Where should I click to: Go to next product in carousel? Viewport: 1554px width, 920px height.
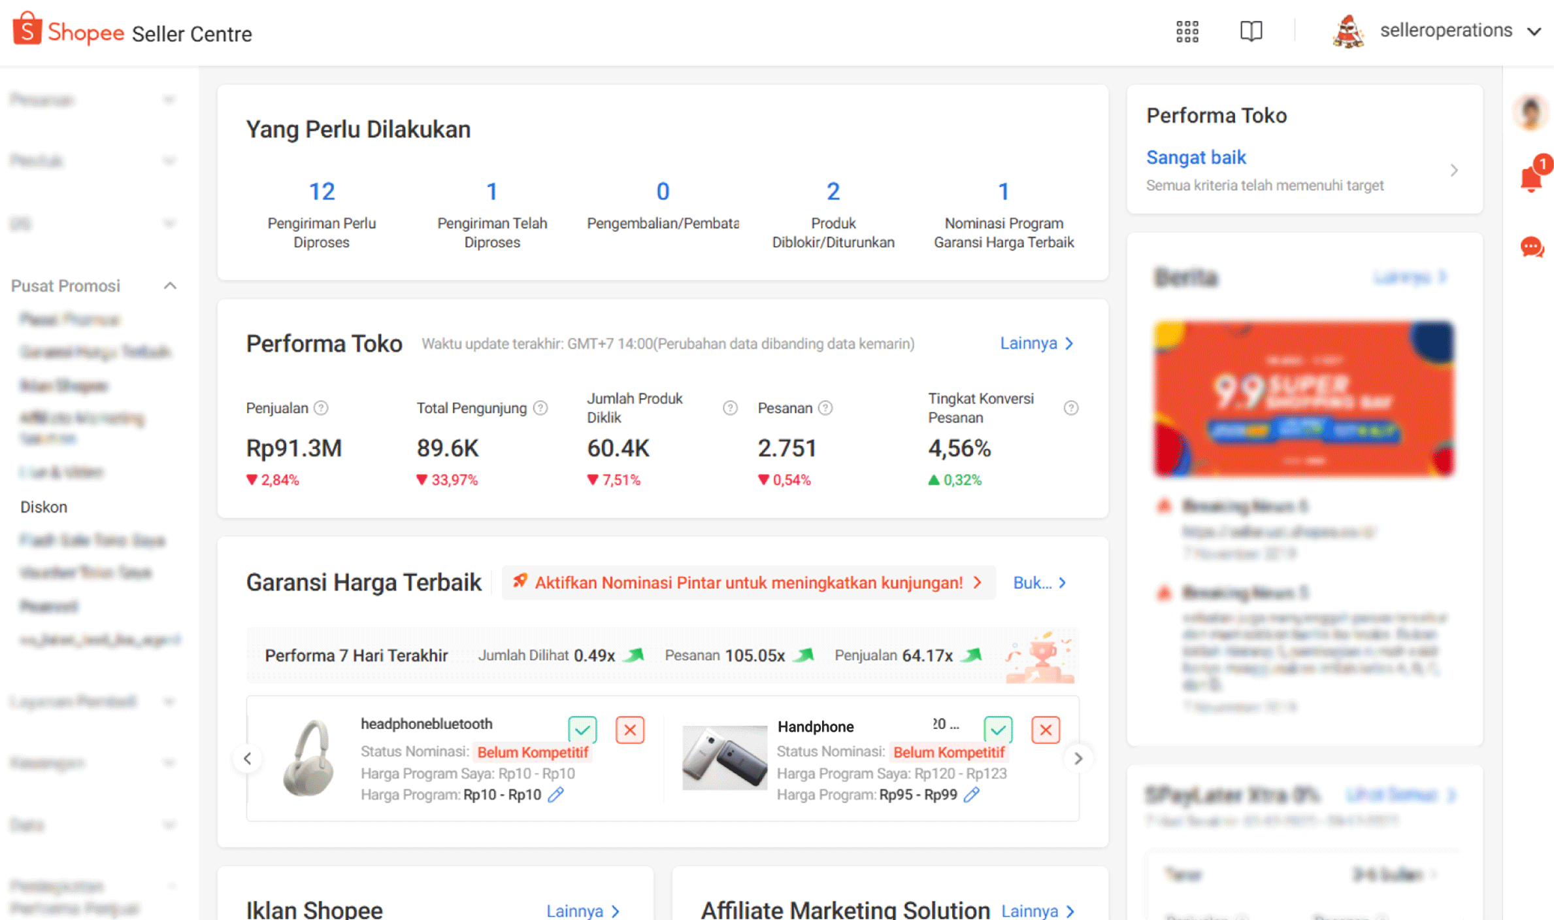(1078, 758)
